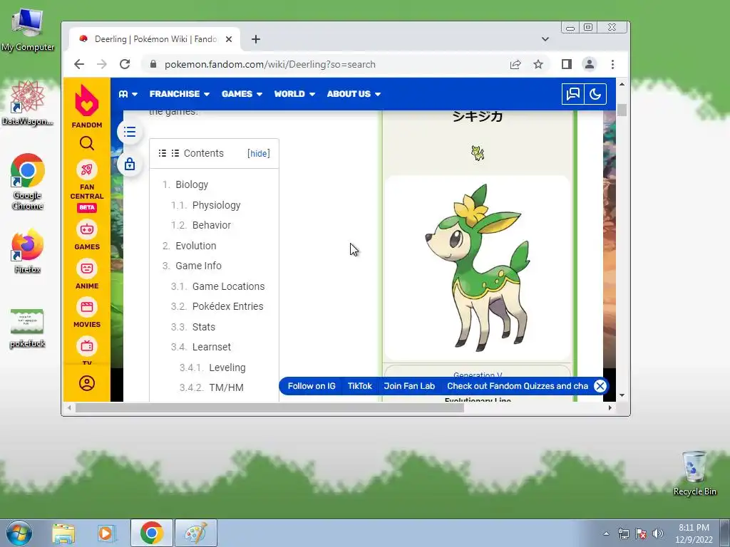
Task: Expand the ABOUT US menu
Action: (354, 94)
